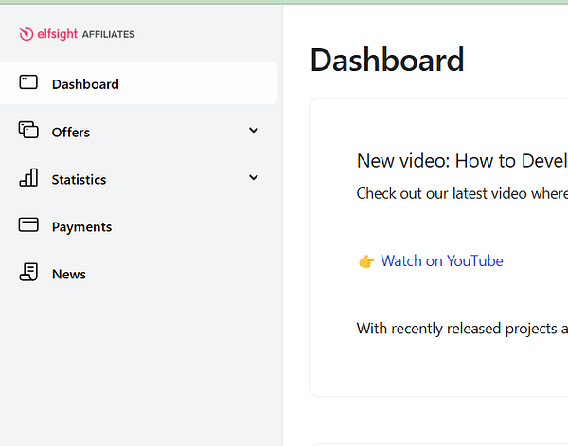Image resolution: width=568 pixels, height=446 pixels.
Task: Click the Statistics bar chart icon
Action: tap(28, 177)
